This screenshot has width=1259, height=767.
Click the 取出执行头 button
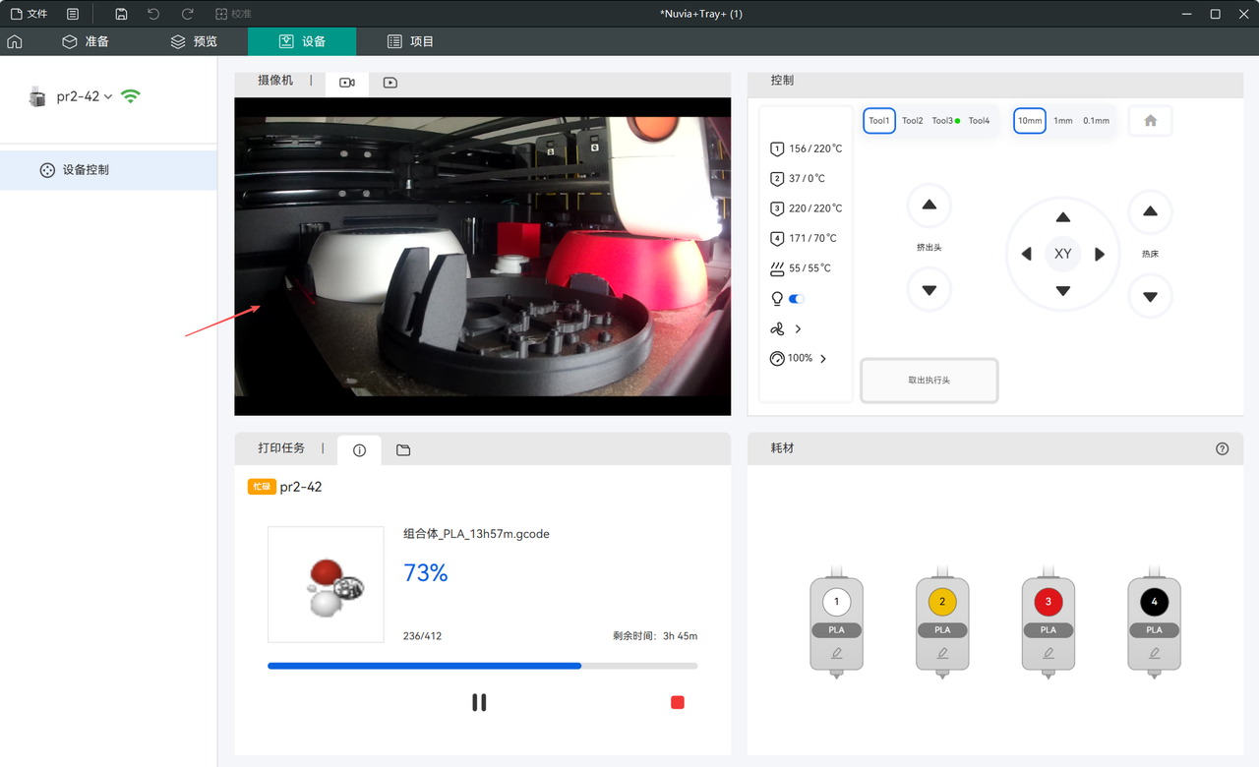pyautogui.click(x=929, y=381)
